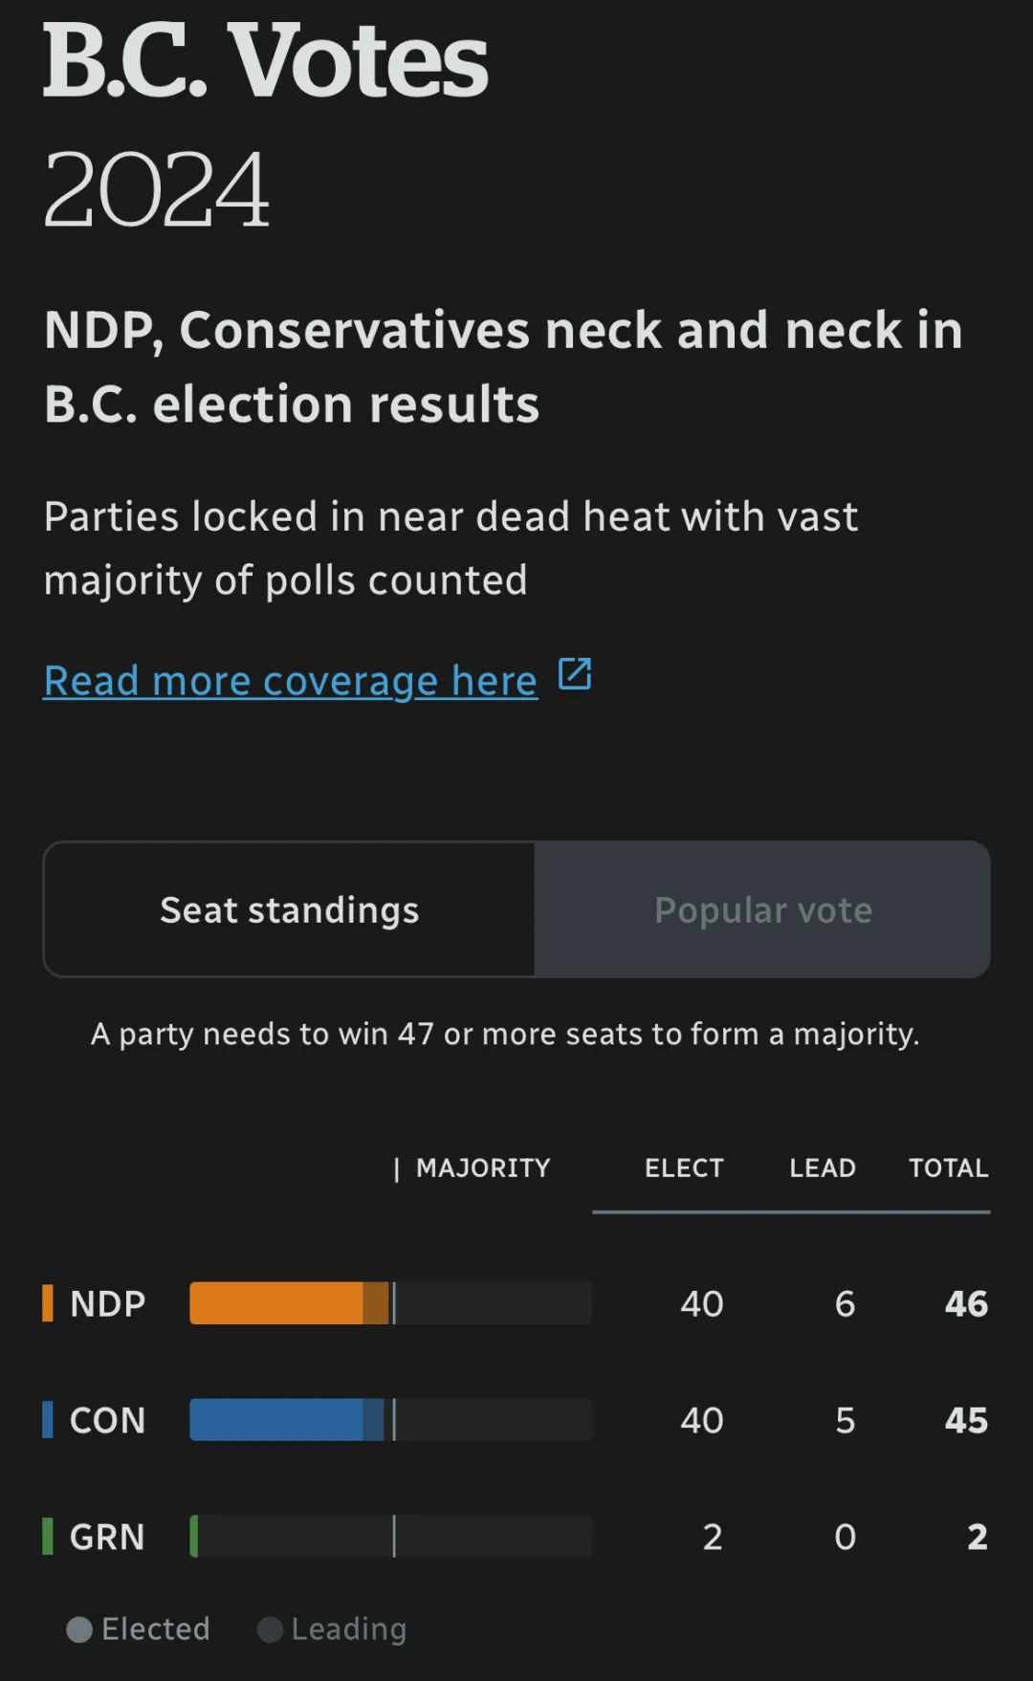Screen dimensions: 1033x1681
Task: Click the Elected legend dot
Action: pos(79,1629)
